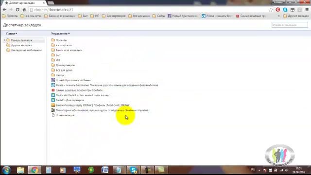Open 'Банки и эл кошельки' bookmarks bar folder

click(x=60, y=16)
